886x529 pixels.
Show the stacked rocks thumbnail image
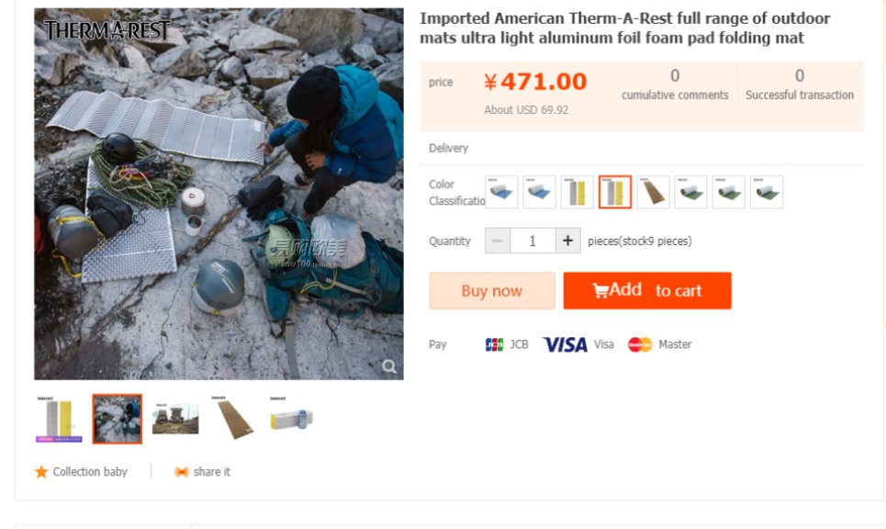(175, 419)
